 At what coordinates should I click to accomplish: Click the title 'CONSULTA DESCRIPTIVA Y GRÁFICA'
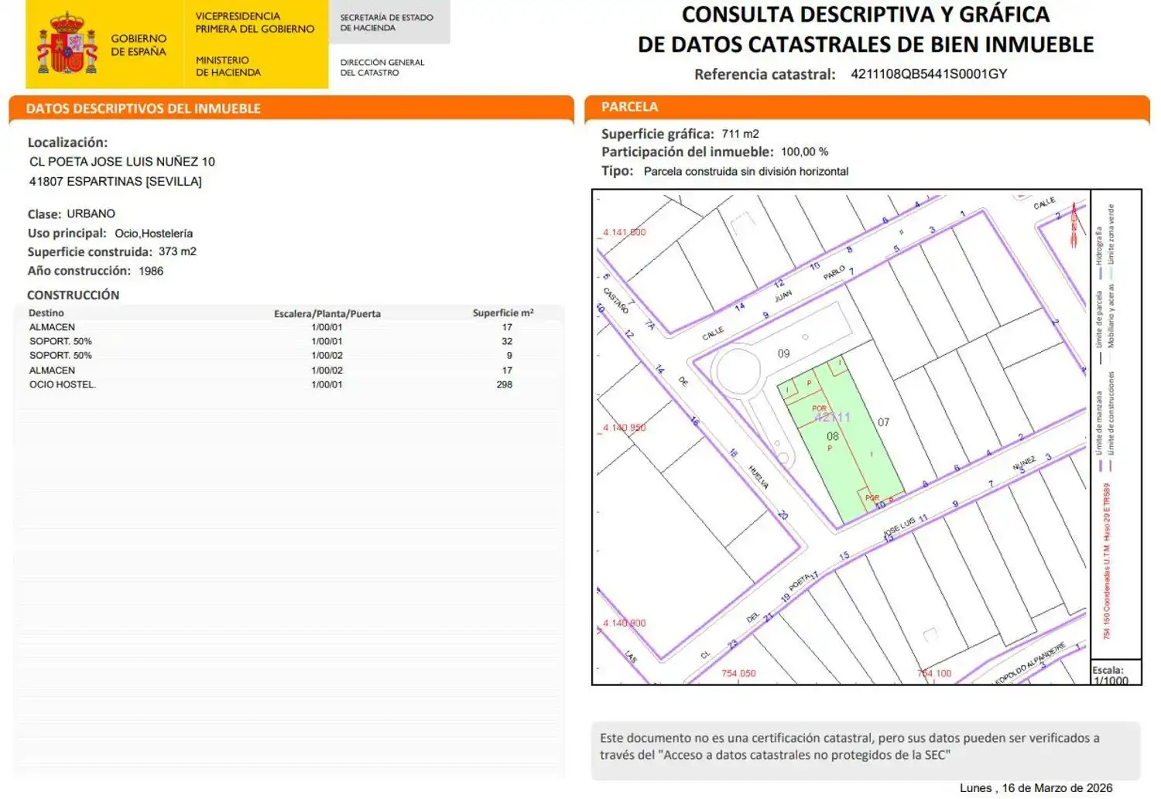click(x=865, y=15)
